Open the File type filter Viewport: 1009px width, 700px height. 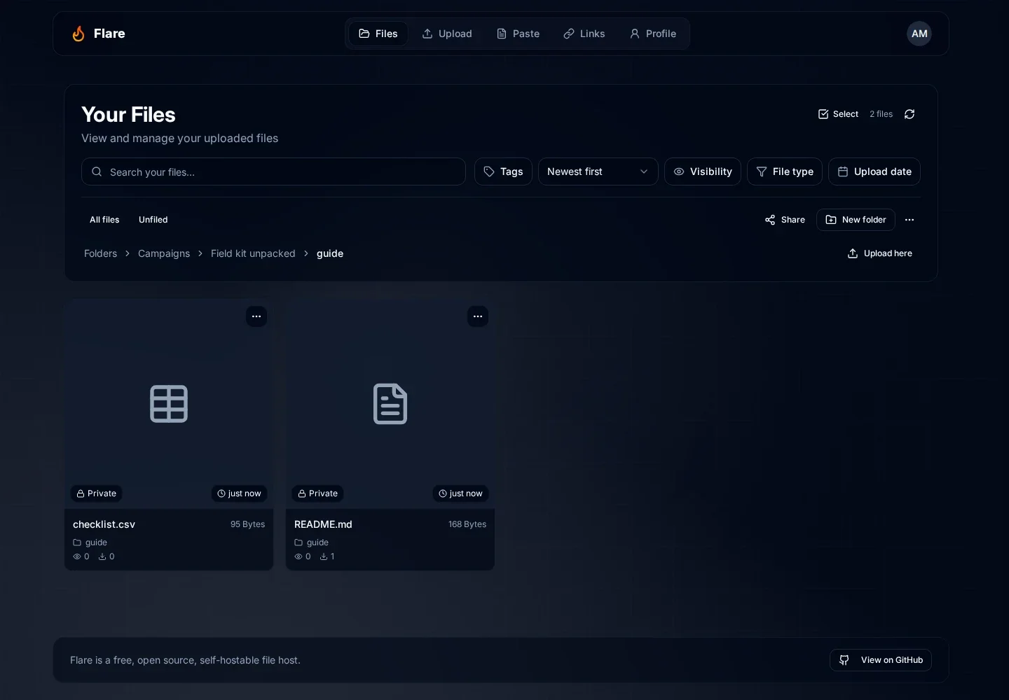(785, 171)
